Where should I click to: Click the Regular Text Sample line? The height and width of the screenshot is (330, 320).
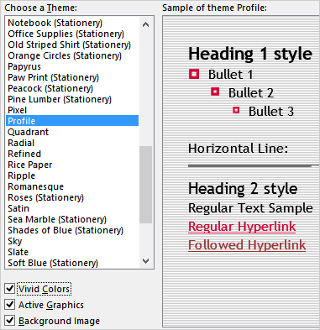point(250,208)
